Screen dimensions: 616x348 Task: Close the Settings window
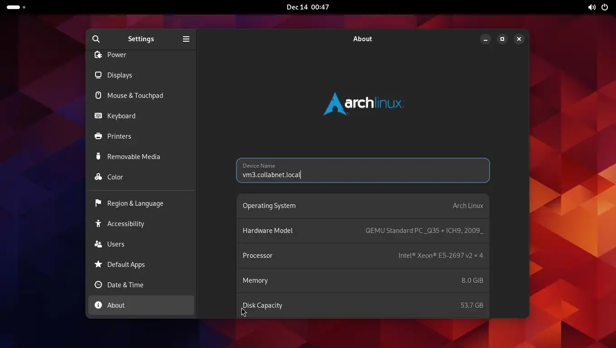click(519, 39)
